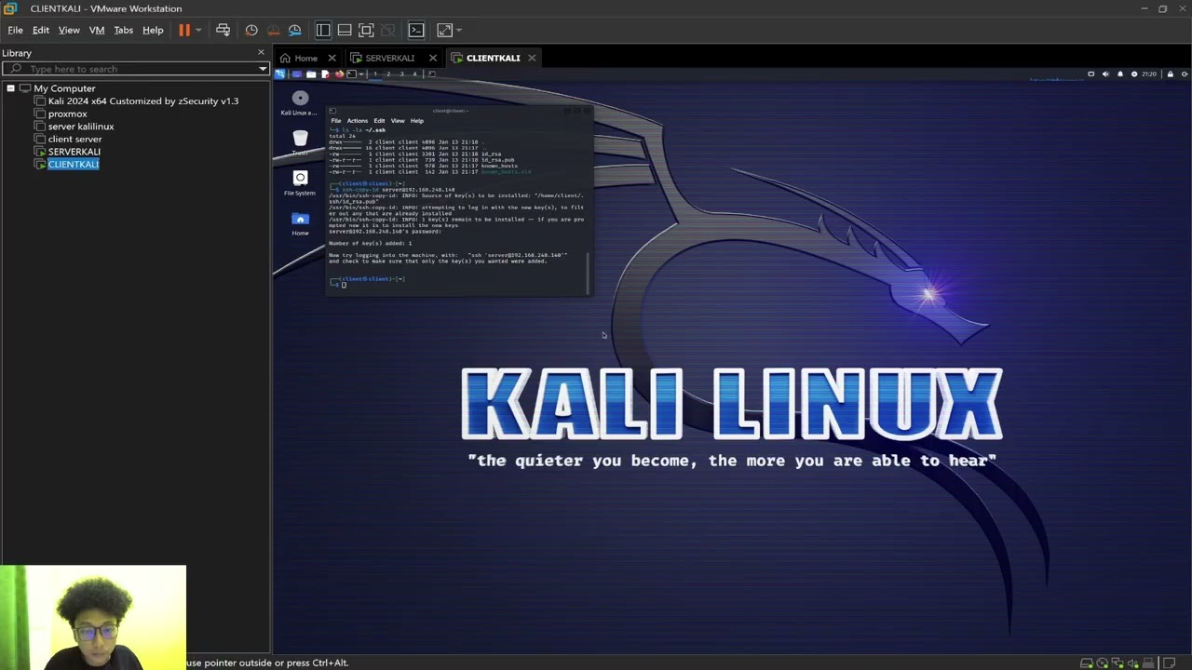The width and height of the screenshot is (1192, 670).
Task: Click the stretch guest display icon
Action: (444, 30)
